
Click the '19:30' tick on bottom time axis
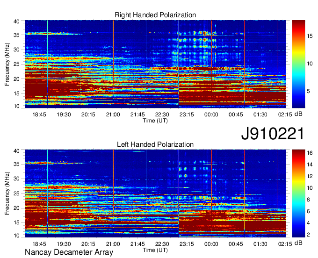point(64,244)
